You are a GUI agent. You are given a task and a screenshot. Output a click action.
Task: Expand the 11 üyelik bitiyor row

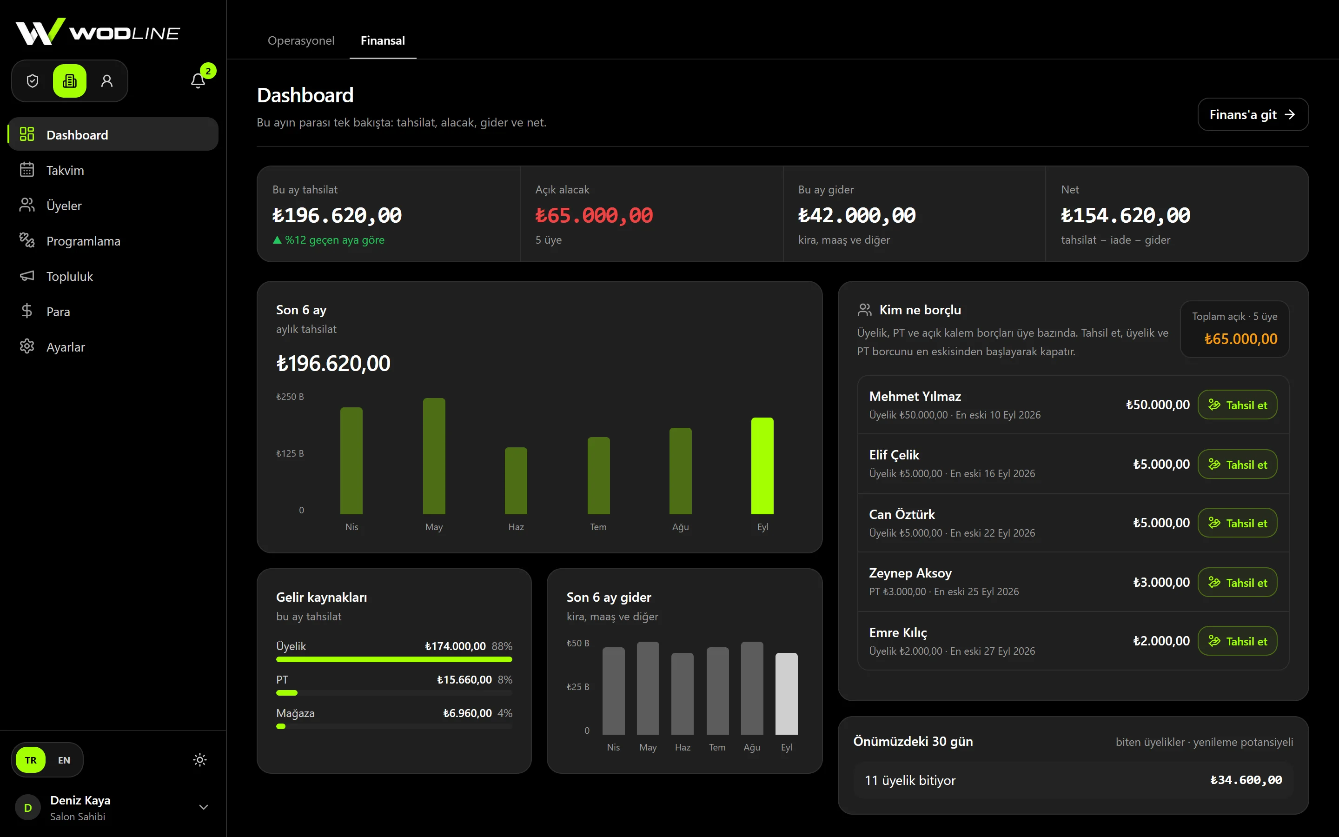pyautogui.click(x=1073, y=780)
